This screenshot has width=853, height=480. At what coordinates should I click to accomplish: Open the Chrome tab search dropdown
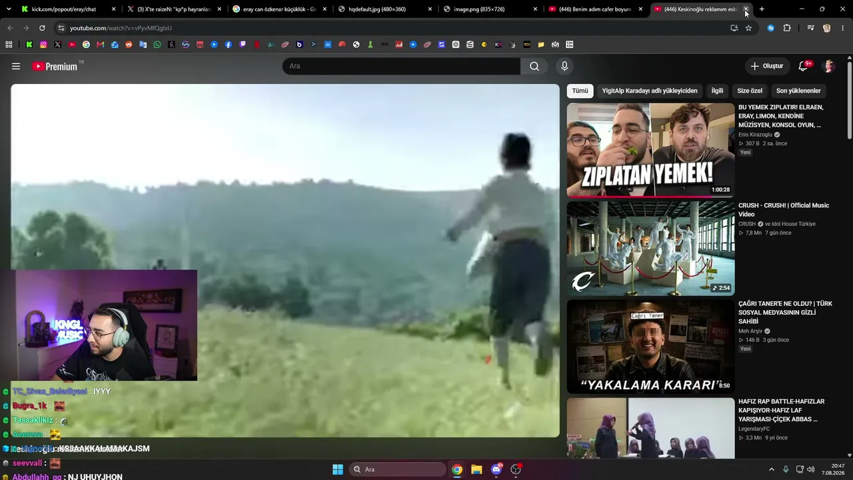tap(9, 9)
